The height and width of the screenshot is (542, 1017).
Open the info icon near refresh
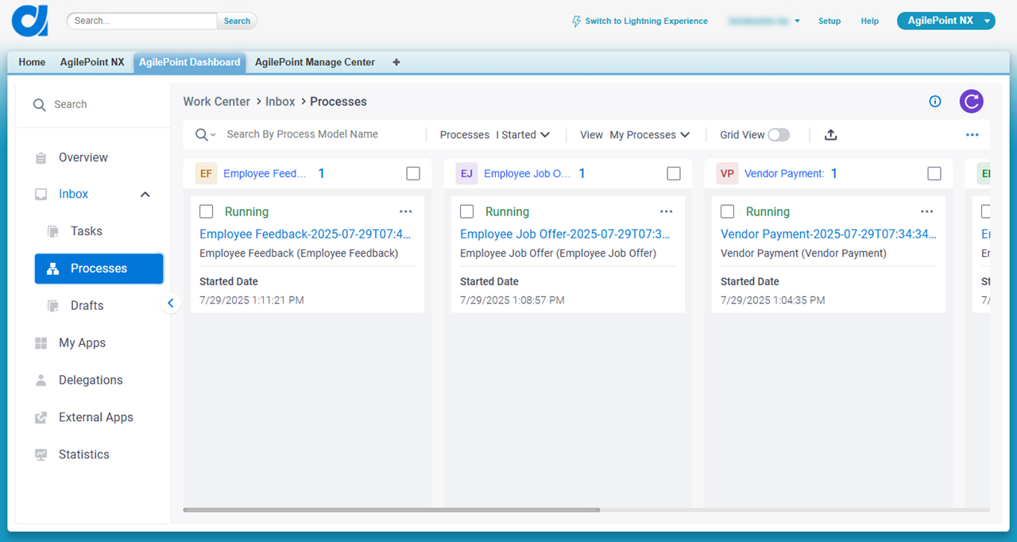[935, 101]
